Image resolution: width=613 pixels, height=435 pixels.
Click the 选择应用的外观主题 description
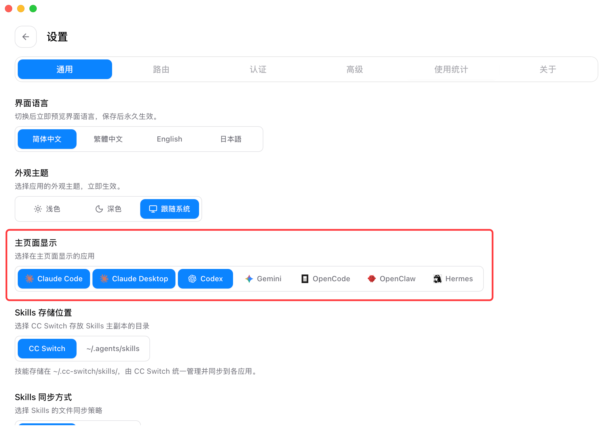coord(69,186)
